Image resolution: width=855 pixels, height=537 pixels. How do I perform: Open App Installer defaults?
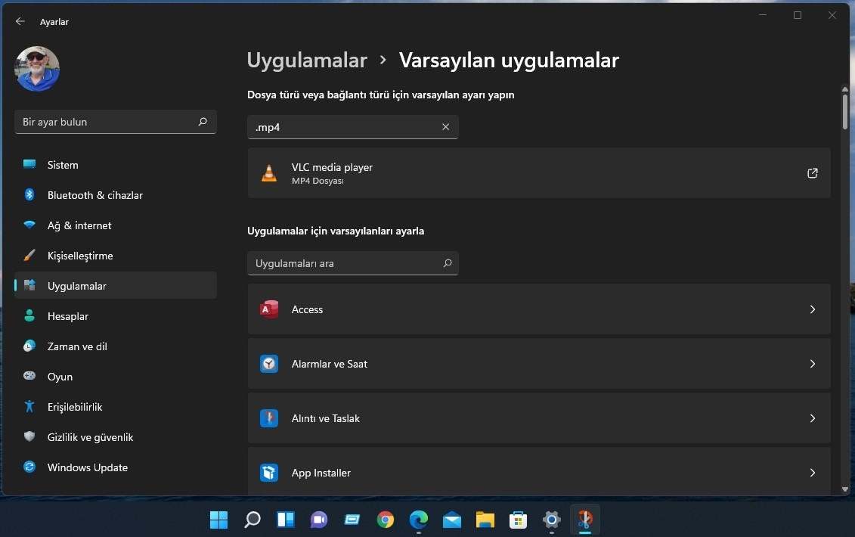point(539,471)
